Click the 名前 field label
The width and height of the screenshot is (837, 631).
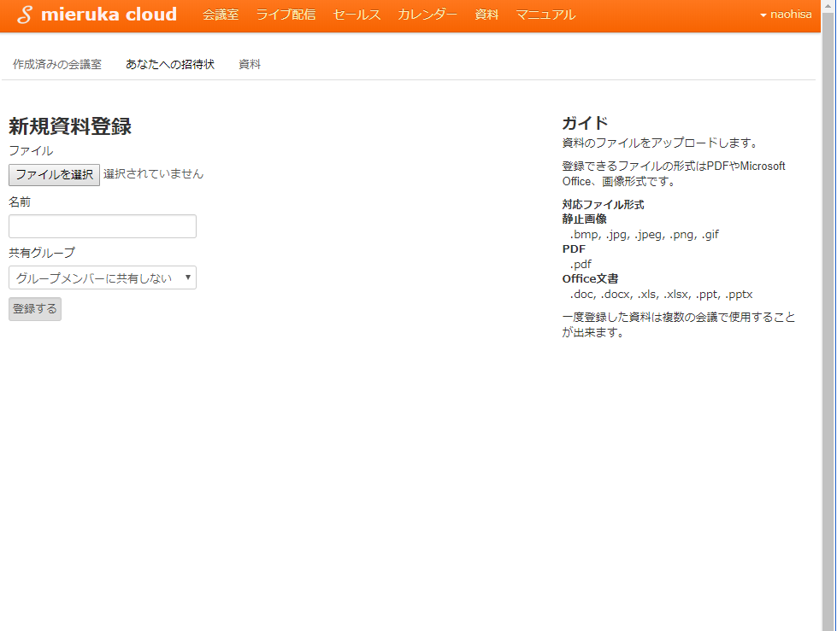pyautogui.click(x=20, y=202)
